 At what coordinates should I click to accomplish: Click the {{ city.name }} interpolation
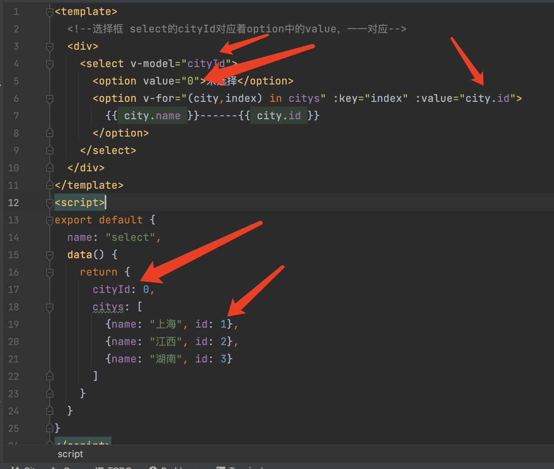[x=152, y=116]
